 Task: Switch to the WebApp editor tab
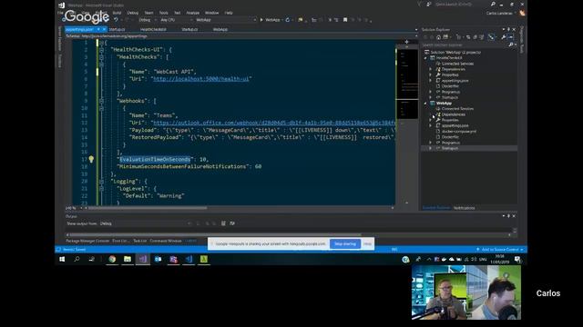[220, 29]
